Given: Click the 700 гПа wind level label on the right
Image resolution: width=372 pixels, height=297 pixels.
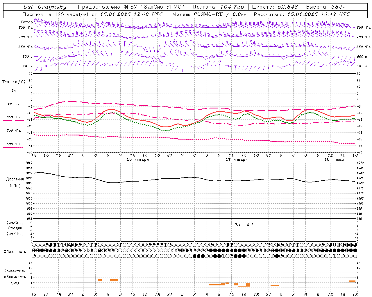Looking at the screenshot, I should click(x=364, y=37).
